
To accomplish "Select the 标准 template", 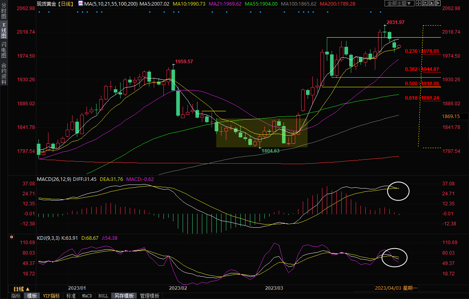I will click(71, 296).
